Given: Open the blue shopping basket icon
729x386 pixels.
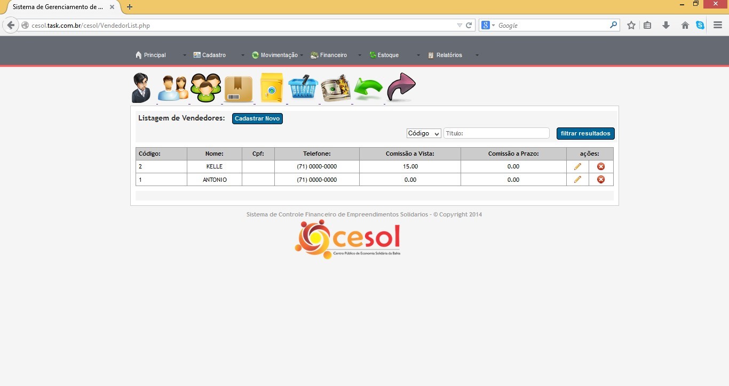Looking at the screenshot, I should 303,88.
